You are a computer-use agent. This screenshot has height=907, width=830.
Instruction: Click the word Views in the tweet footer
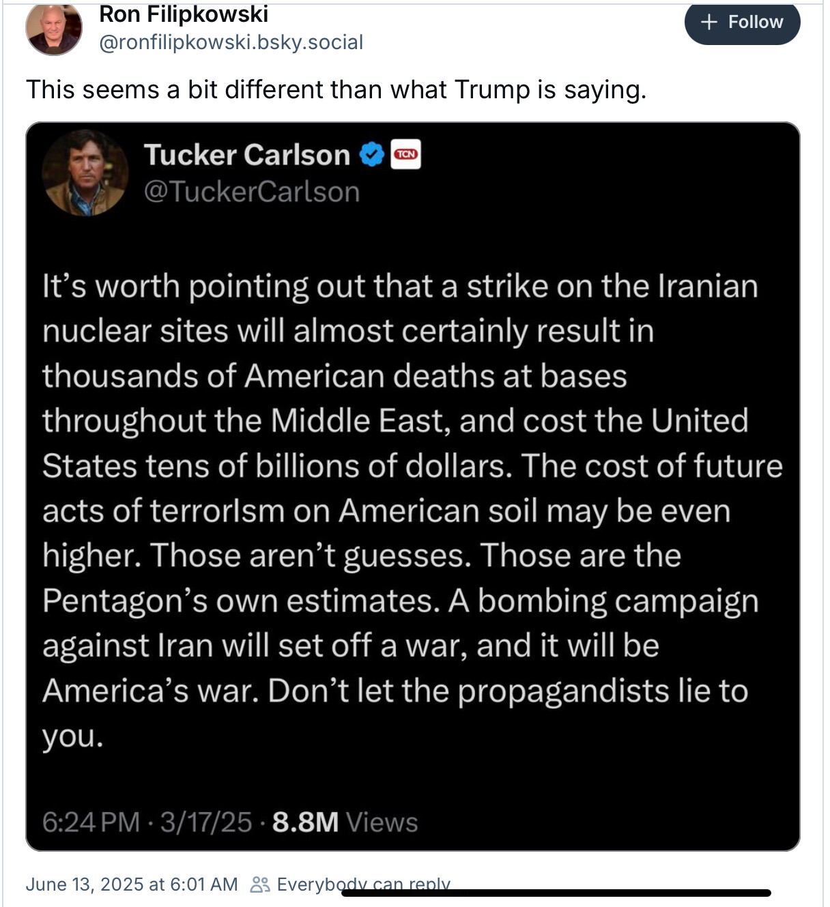[x=382, y=822]
